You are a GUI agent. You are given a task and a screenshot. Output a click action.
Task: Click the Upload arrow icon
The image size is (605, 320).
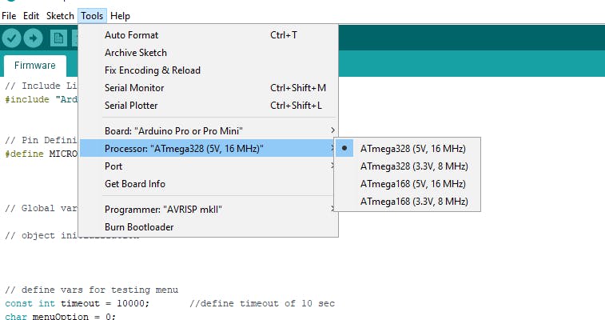[x=33, y=38]
